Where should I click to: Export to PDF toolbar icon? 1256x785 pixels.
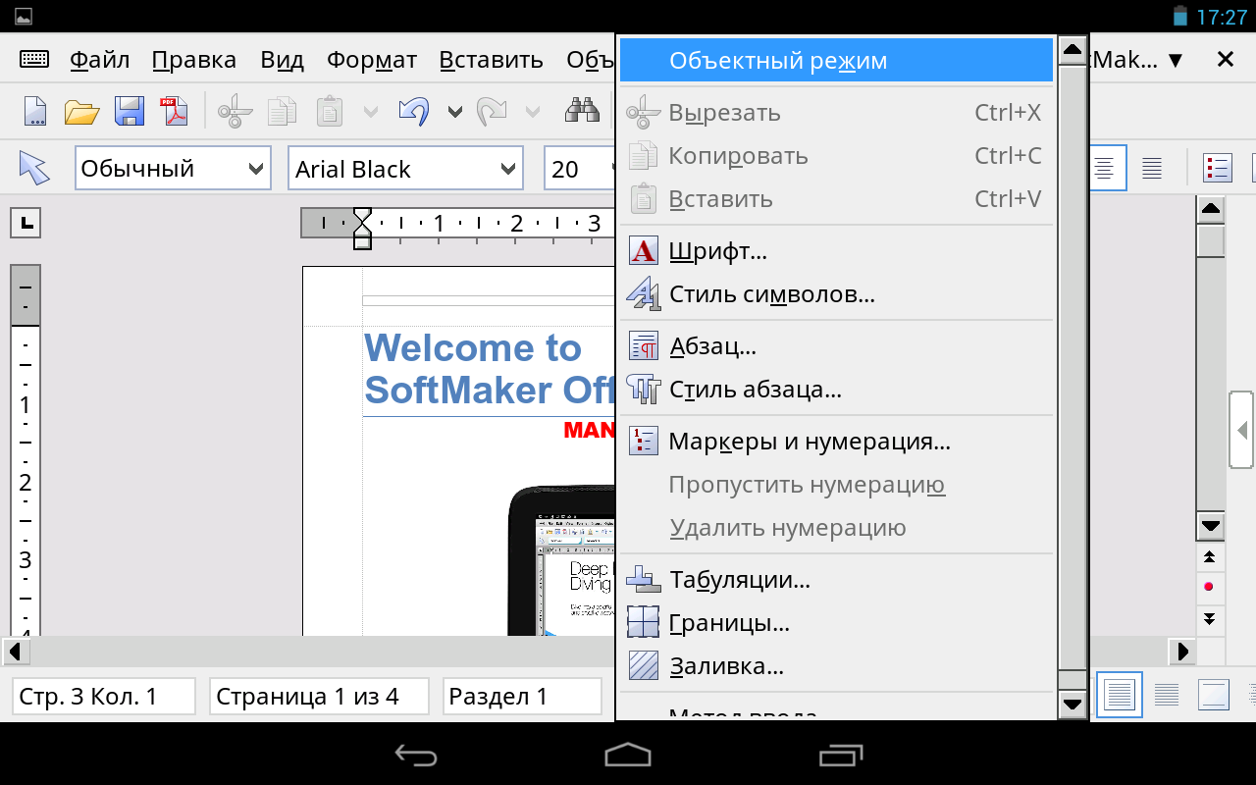(x=176, y=111)
